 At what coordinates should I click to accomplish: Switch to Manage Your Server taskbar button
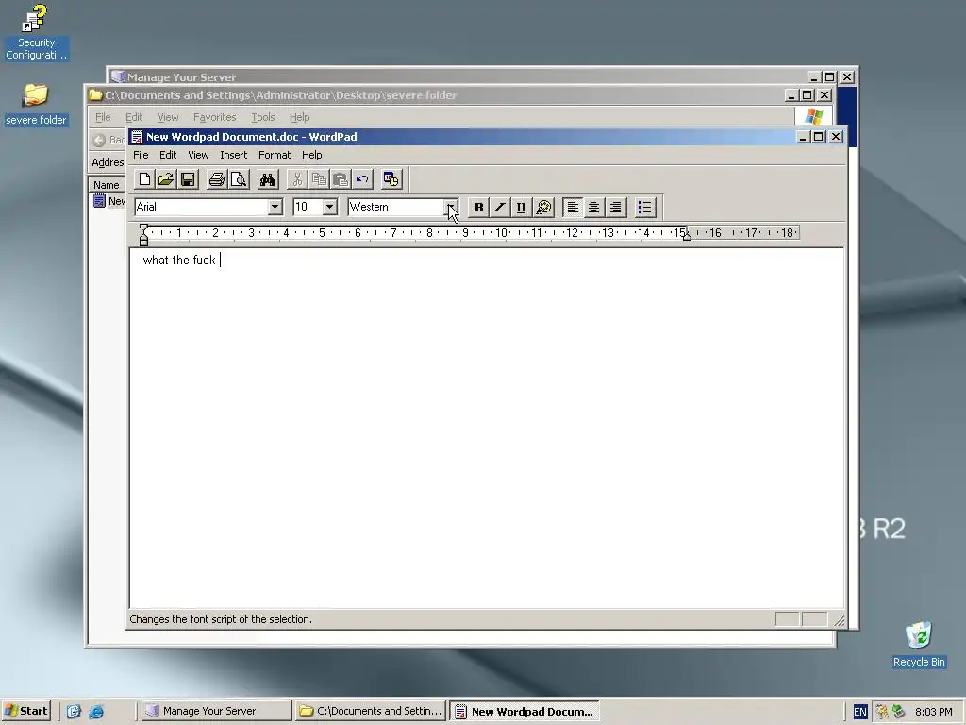pos(216,712)
